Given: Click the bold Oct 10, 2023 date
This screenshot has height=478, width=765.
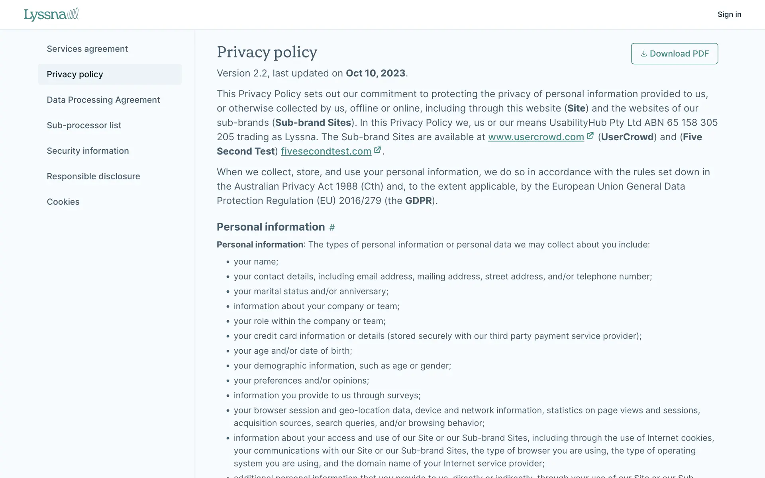Looking at the screenshot, I should point(375,73).
